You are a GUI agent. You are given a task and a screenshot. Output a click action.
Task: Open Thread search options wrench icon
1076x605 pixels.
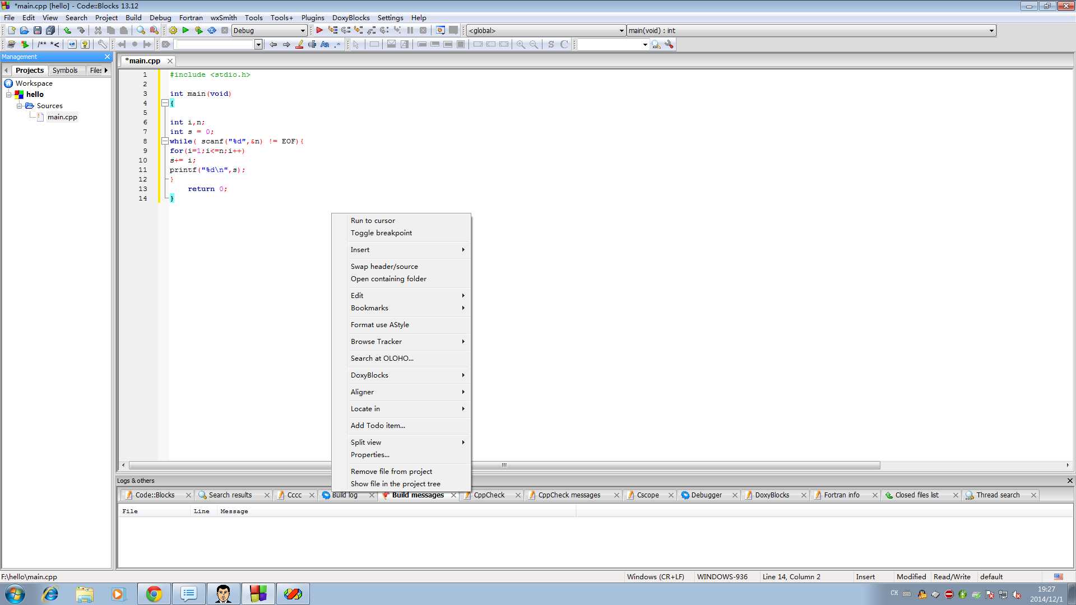tap(669, 44)
